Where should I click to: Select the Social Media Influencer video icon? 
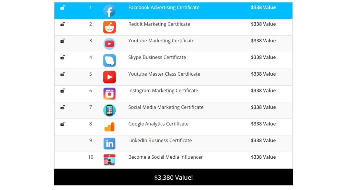[109, 160]
